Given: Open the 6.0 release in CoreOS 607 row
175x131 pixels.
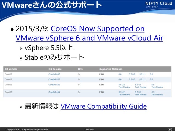Looking at the screenshot, I should click(120, 74).
